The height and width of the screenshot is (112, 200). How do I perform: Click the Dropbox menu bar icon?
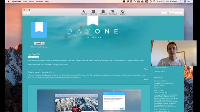(x=128, y=1)
